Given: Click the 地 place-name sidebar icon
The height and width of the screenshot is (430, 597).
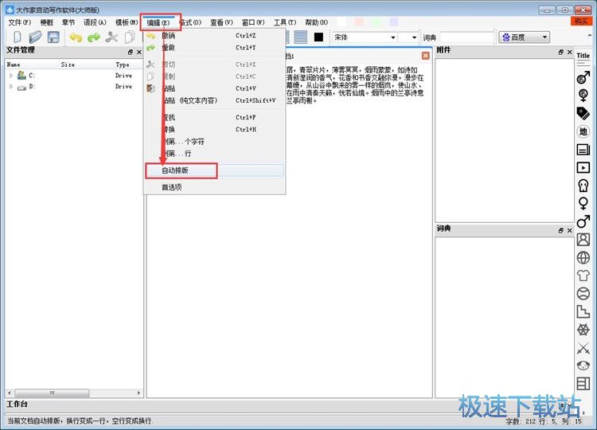Looking at the screenshot, I should [583, 131].
